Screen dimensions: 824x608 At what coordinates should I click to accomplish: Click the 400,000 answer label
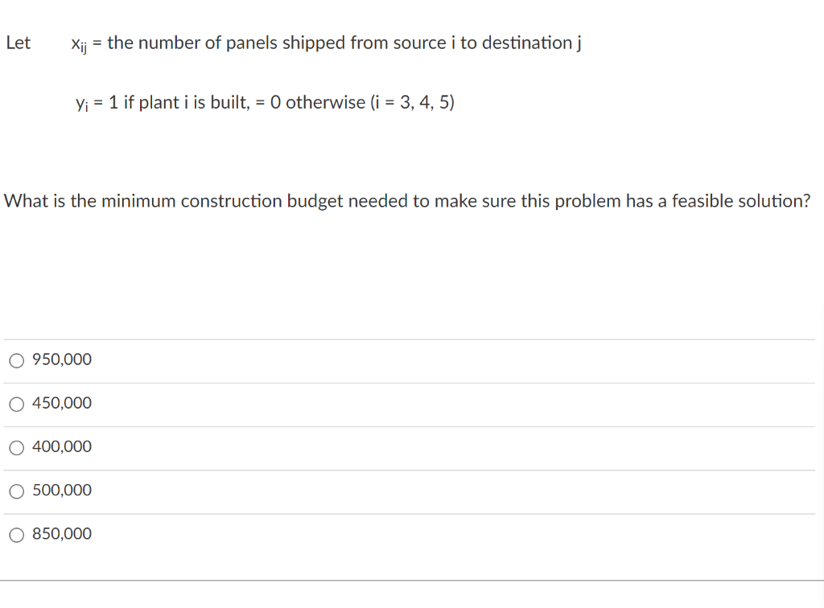(61, 446)
